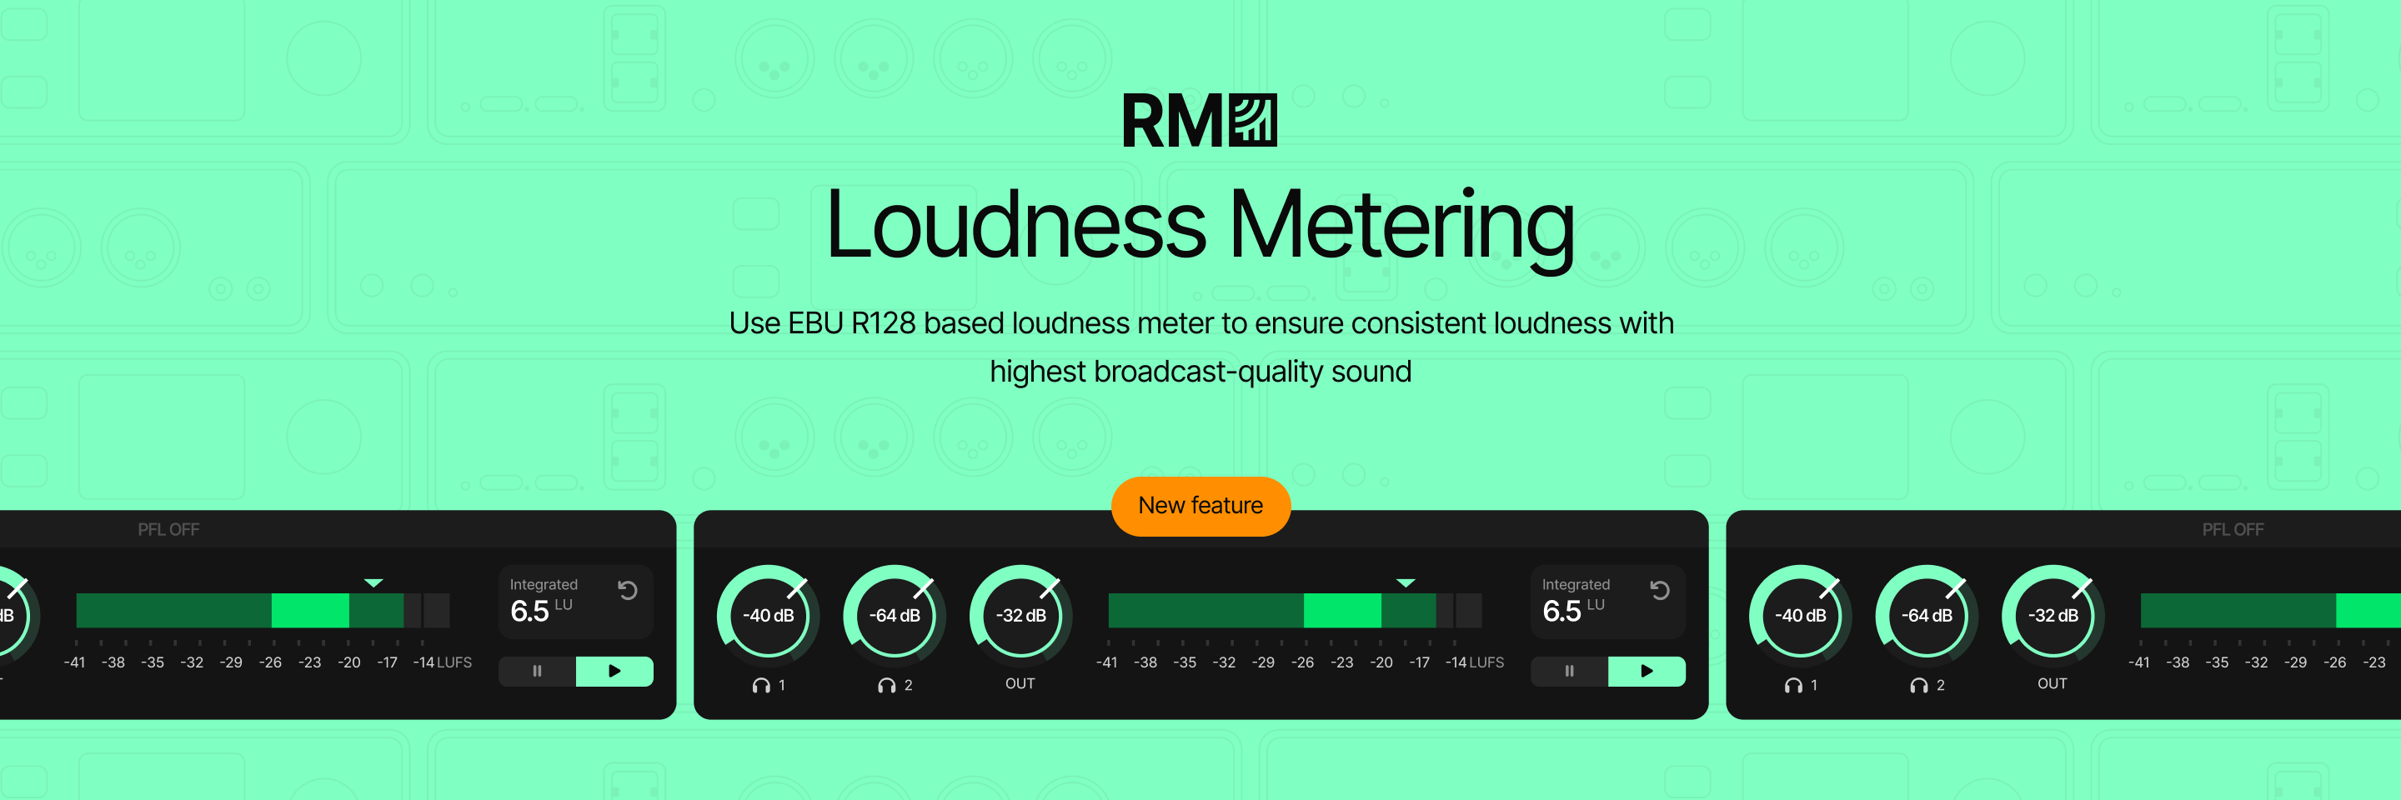The width and height of the screenshot is (2401, 800).
Task: Adjust the -40 dB knob in the middle panel
Action: pos(768,616)
